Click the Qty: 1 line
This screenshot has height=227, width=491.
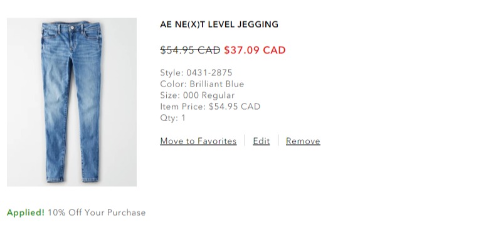pyautogui.click(x=173, y=118)
